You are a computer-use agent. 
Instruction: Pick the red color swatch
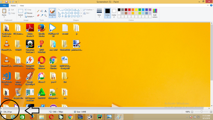(129, 10)
